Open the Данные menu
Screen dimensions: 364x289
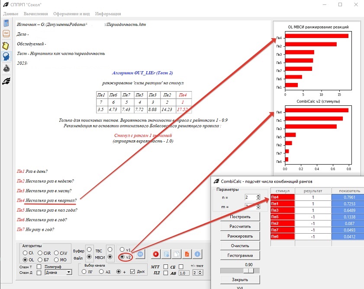coord(11,14)
